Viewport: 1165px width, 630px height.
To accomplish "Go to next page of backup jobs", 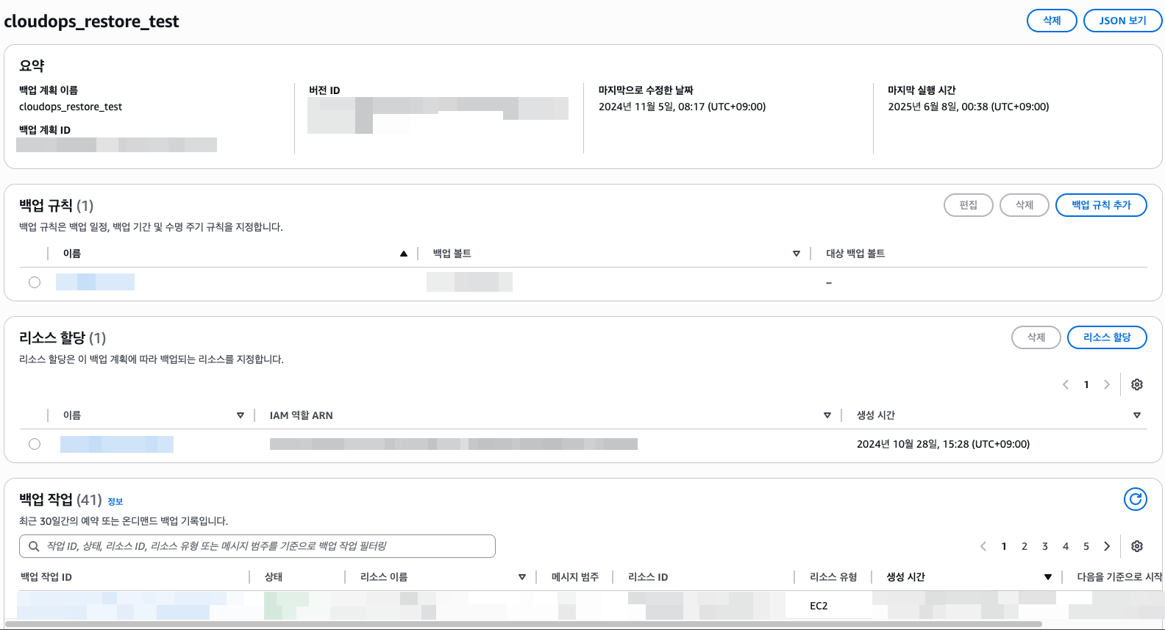I will [x=1107, y=546].
